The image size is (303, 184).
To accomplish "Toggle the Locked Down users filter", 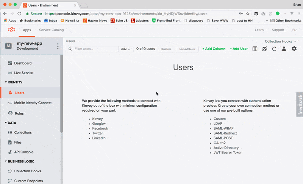I will [187, 49].
